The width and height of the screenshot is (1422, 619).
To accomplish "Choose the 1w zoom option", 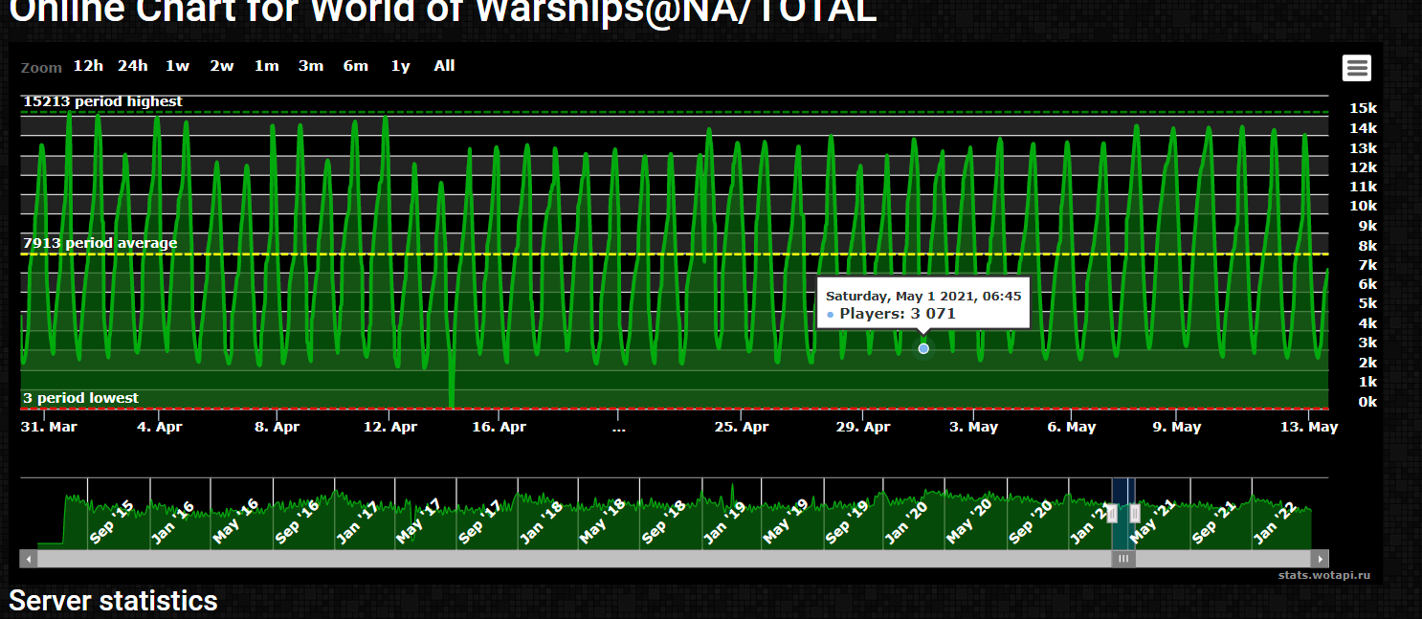I will click(x=177, y=66).
